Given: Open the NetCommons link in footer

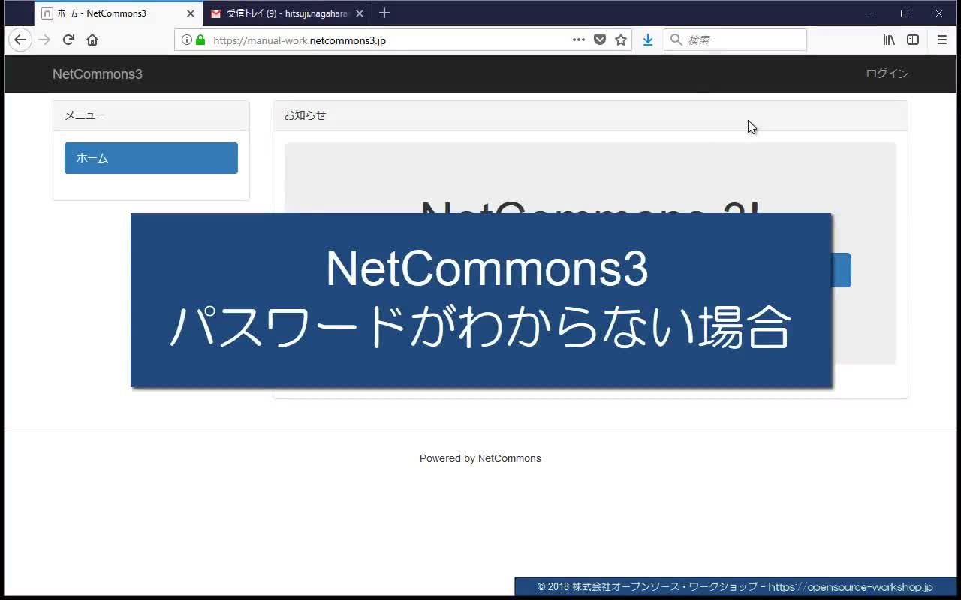Looking at the screenshot, I should click(509, 458).
